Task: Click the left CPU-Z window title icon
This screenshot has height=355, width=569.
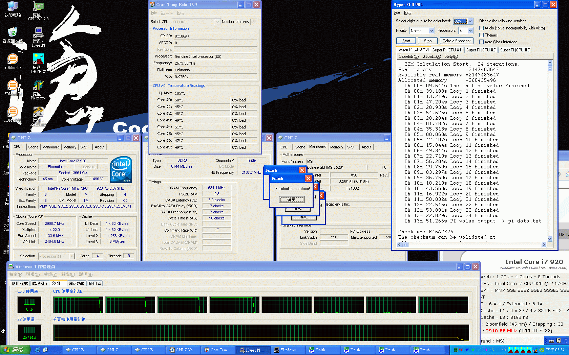Action: tap(14, 138)
